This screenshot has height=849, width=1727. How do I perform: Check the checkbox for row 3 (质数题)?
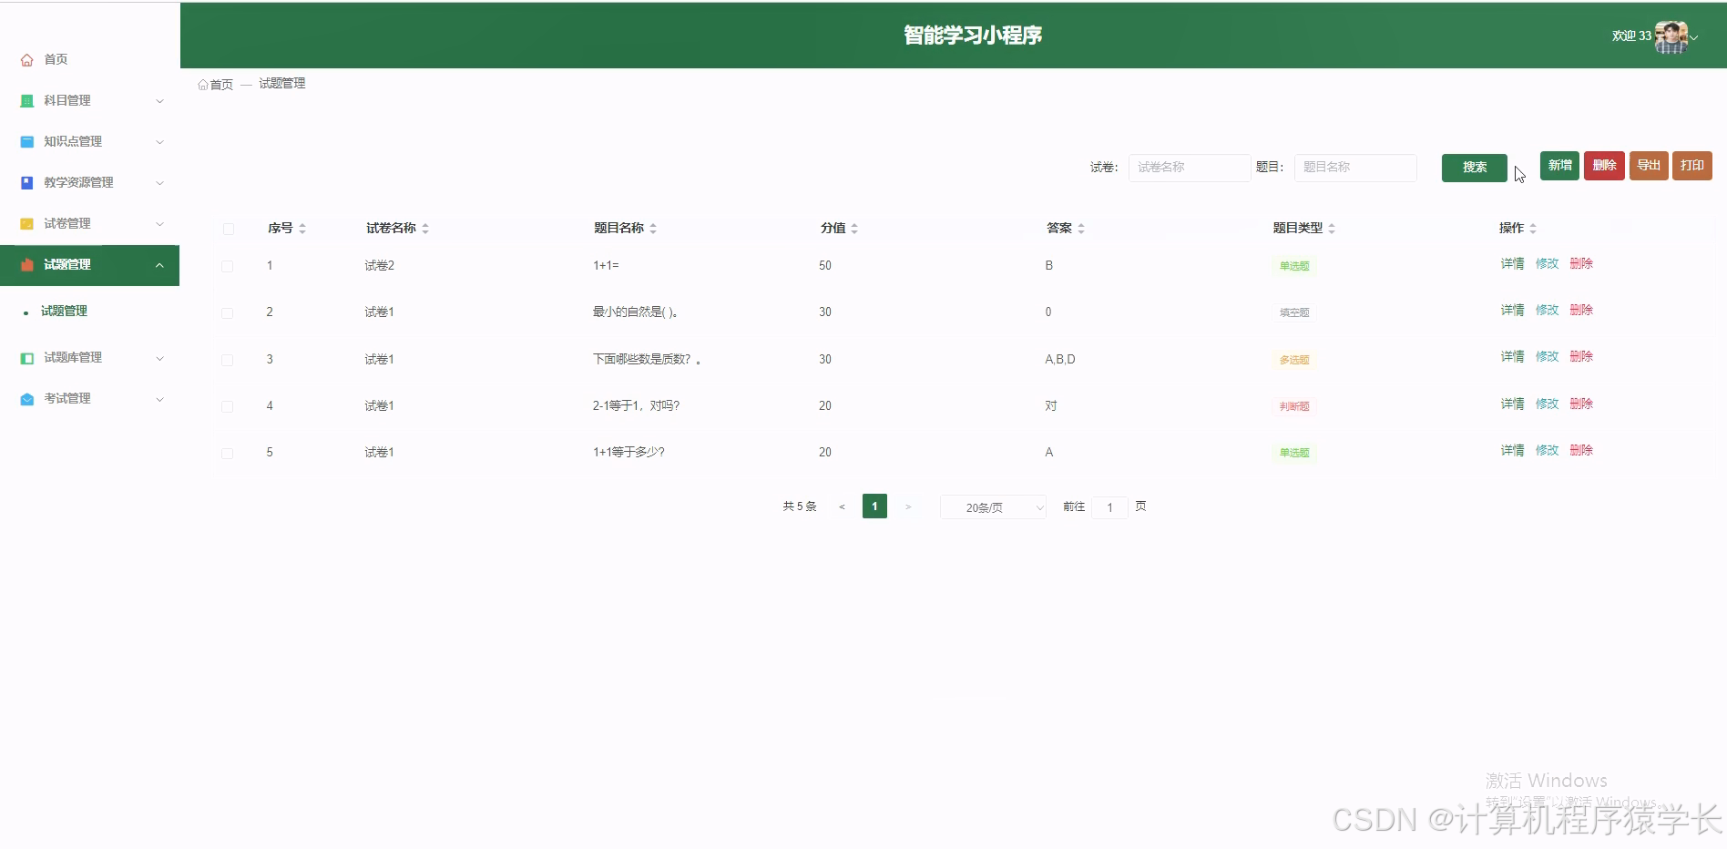pyautogui.click(x=228, y=359)
